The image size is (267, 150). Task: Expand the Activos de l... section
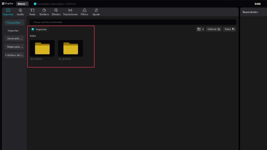click(x=14, y=55)
